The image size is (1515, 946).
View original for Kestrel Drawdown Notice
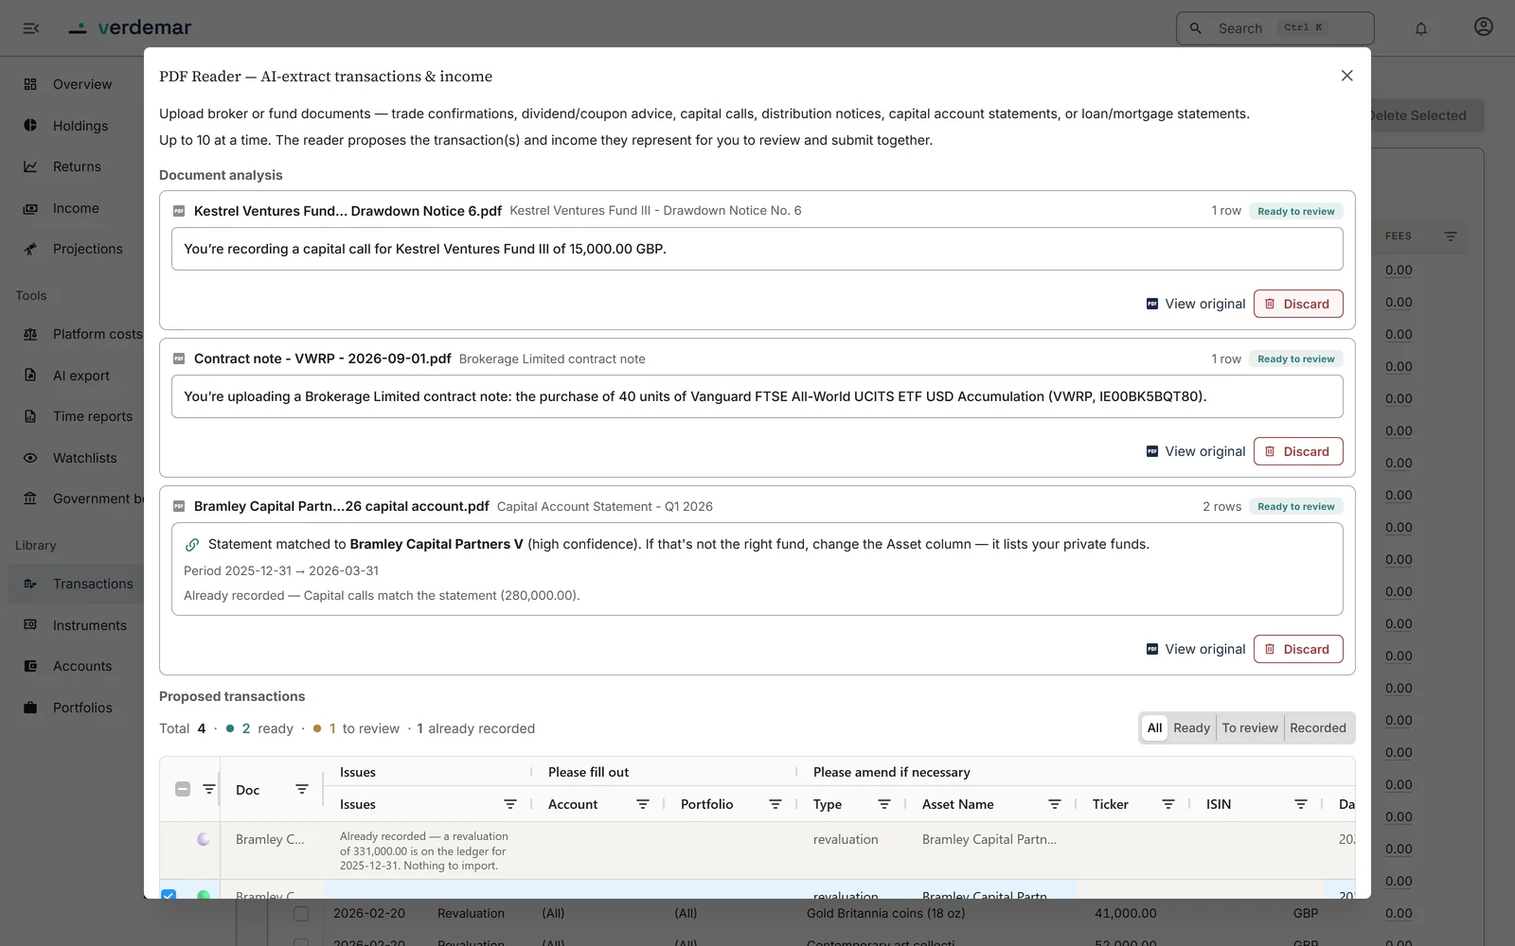point(1196,304)
